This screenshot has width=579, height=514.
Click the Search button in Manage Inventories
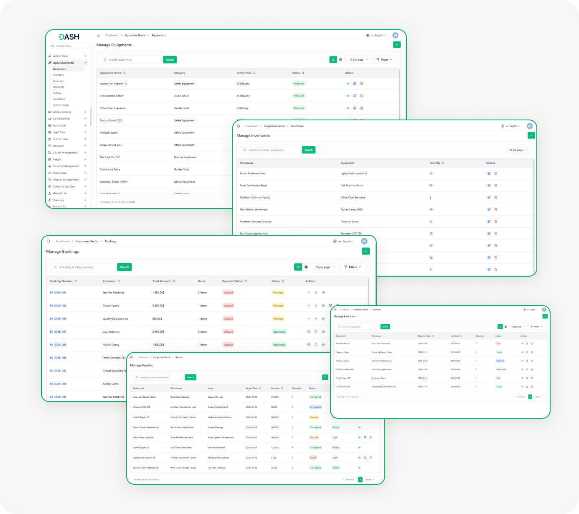tap(309, 150)
